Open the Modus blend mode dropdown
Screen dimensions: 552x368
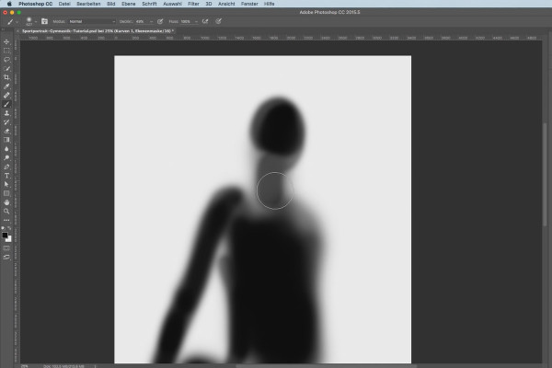click(92, 21)
